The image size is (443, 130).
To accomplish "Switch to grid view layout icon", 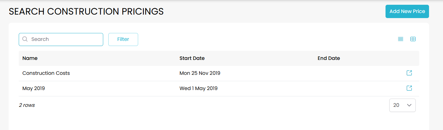I will [413, 39].
